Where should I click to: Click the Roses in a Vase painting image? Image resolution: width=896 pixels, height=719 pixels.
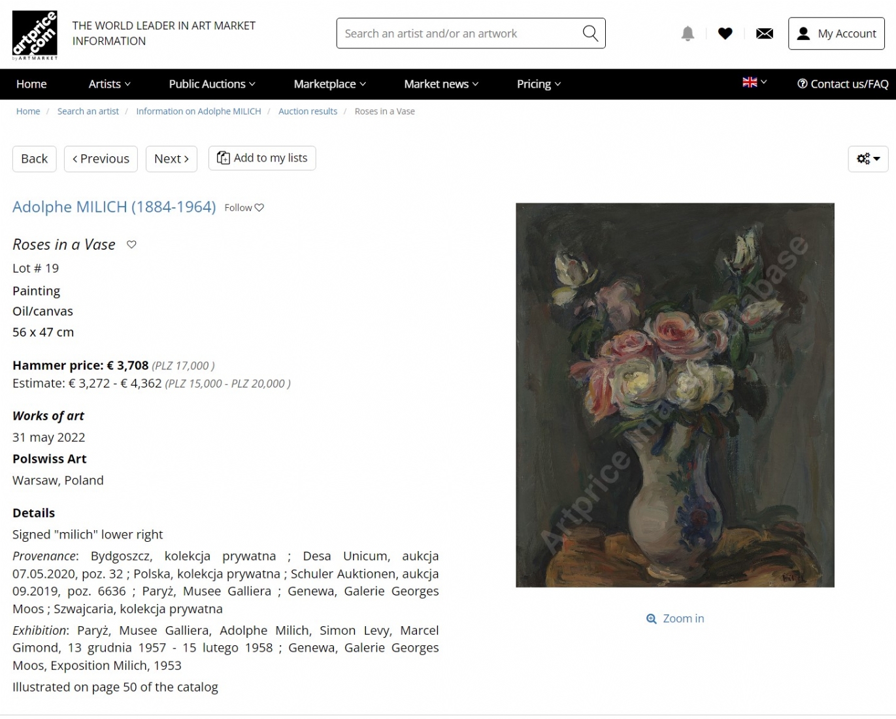click(675, 395)
